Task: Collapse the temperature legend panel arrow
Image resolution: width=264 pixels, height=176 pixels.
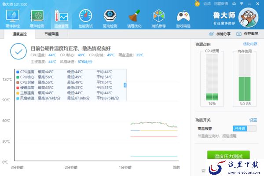Action: (125, 85)
